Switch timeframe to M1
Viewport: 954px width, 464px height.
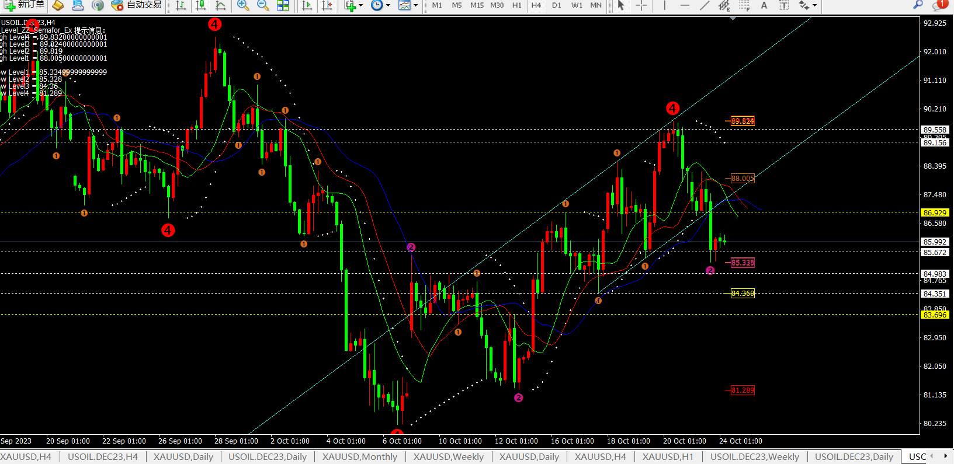[437, 5]
